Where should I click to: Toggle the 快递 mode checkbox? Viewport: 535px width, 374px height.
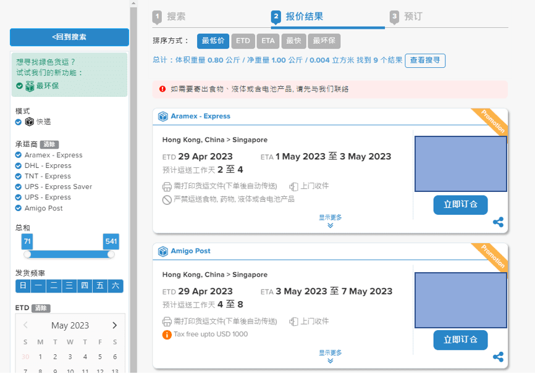tap(19, 122)
